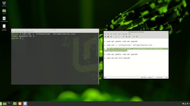Click the Terminal launcher in the panel
Viewport: 190px width, 106px height.
9,103
